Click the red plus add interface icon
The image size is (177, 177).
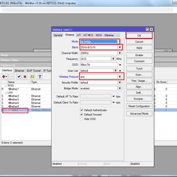[4, 77]
